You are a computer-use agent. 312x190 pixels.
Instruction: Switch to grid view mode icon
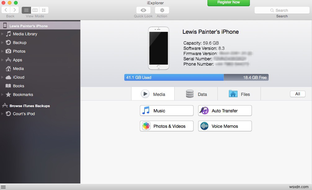click(x=44, y=10)
